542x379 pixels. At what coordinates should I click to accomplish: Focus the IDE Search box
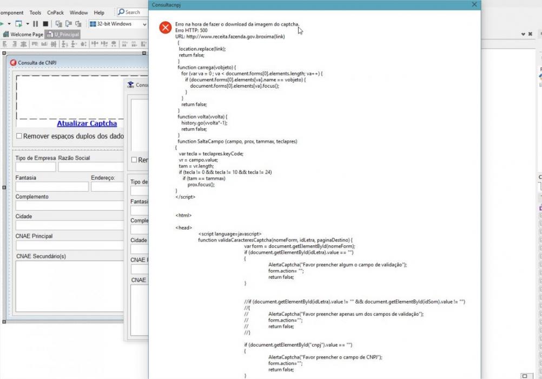pyautogui.click(x=131, y=12)
